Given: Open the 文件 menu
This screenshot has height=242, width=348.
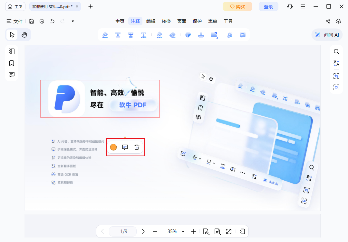Looking at the screenshot, I should point(15,21).
